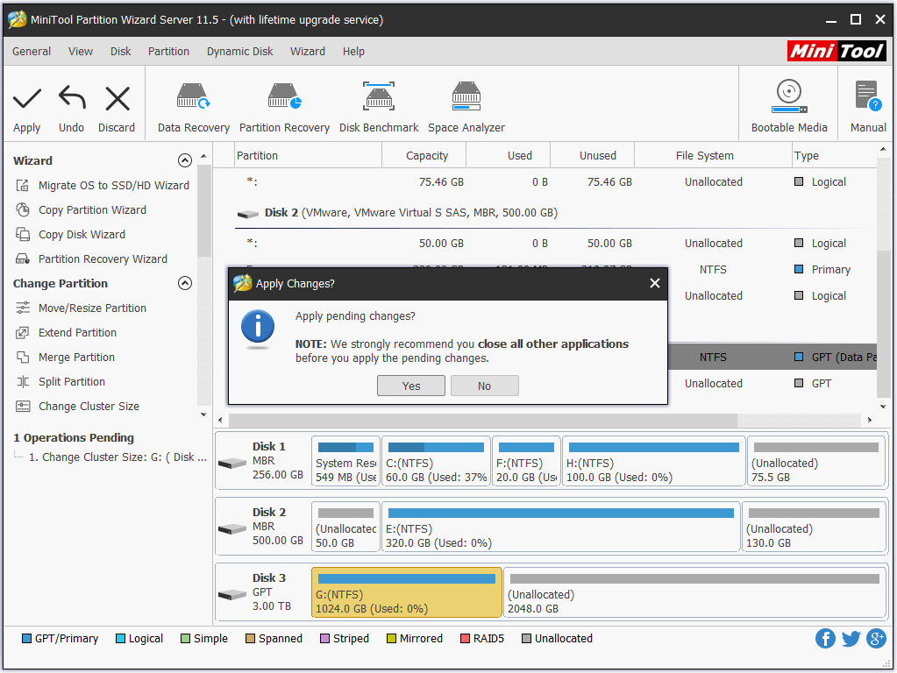This screenshot has height=673, width=897.
Task: Choose Move/Resize Partition
Action: click(82, 308)
